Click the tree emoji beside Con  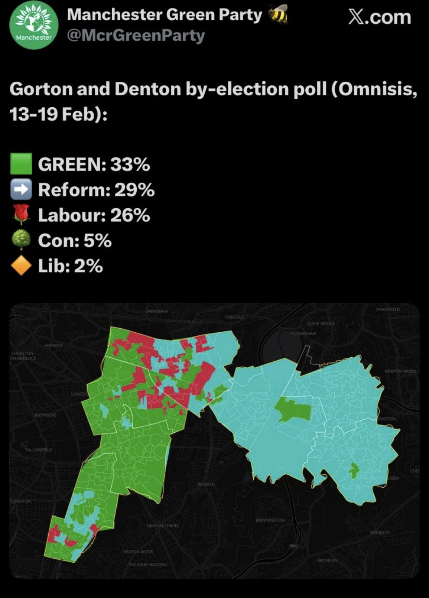(x=21, y=240)
